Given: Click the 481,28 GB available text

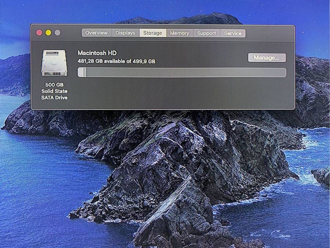Looking at the screenshot, I should coord(116,61).
